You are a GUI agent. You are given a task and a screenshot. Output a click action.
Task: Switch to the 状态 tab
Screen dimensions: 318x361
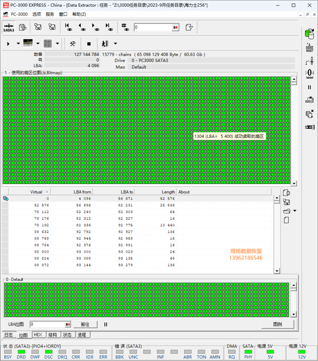(67, 335)
